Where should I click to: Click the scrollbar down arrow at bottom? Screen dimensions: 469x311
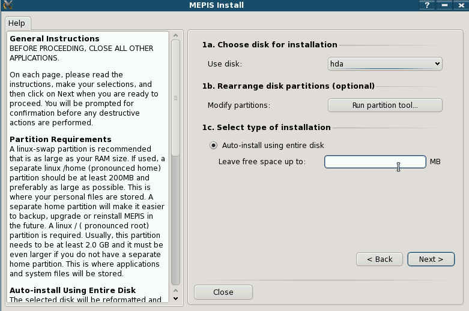click(175, 298)
